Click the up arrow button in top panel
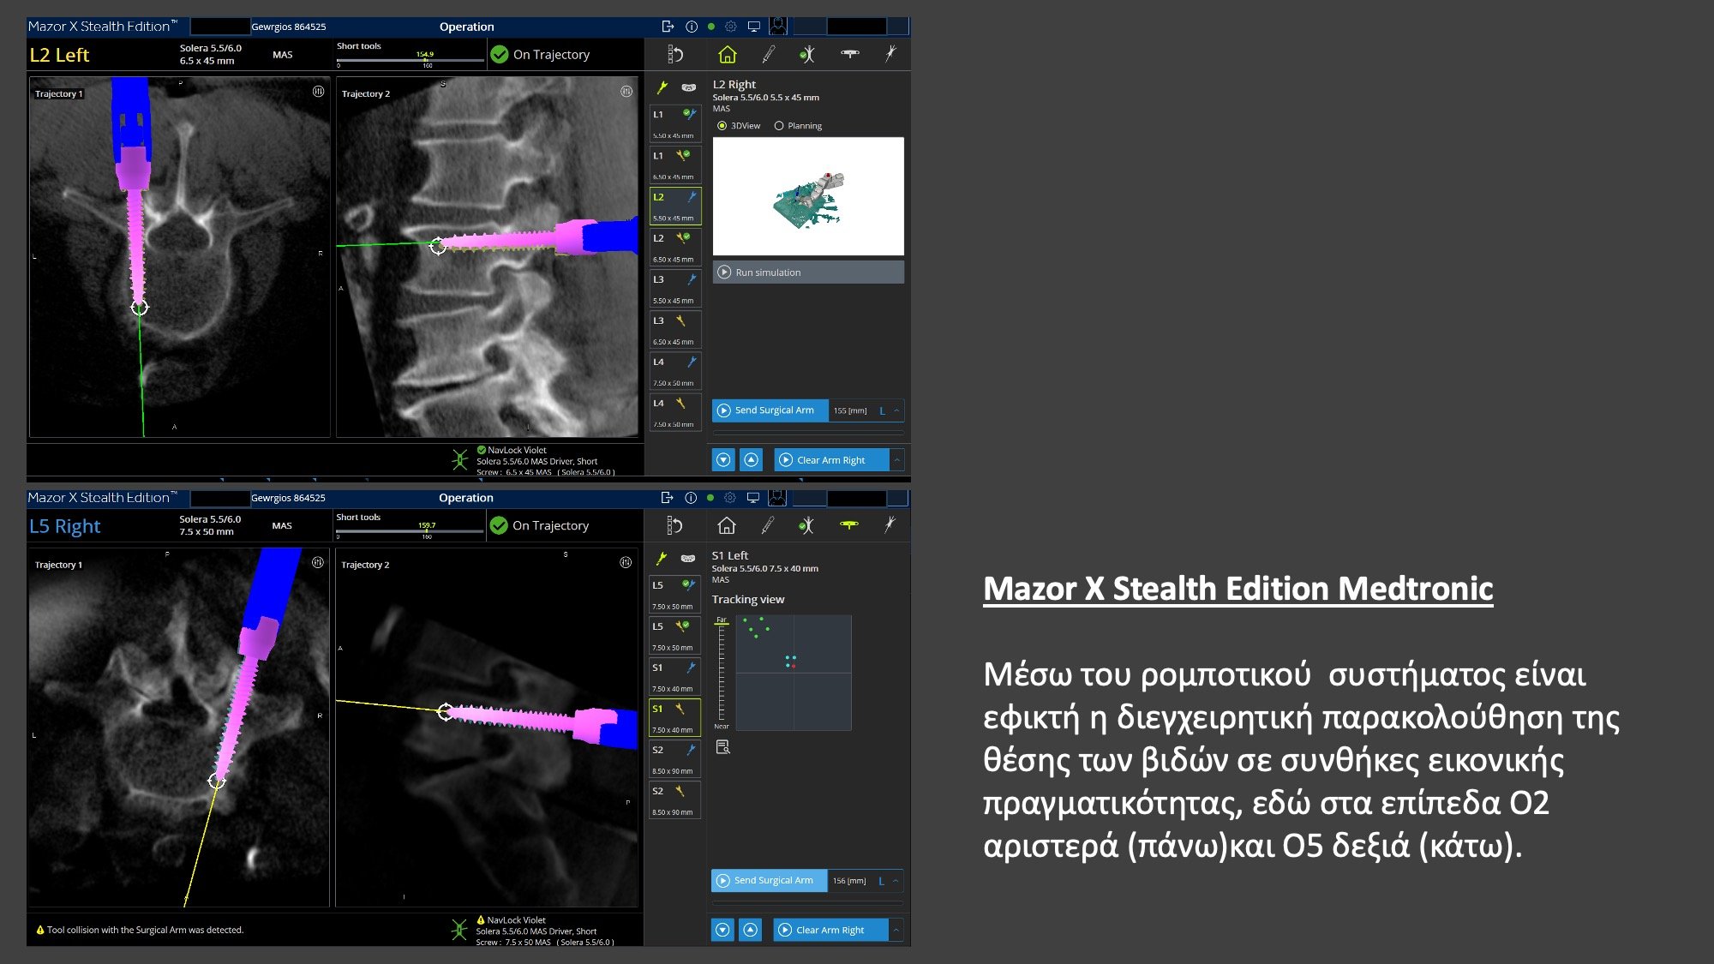The width and height of the screenshot is (1714, 964). tap(752, 460)
